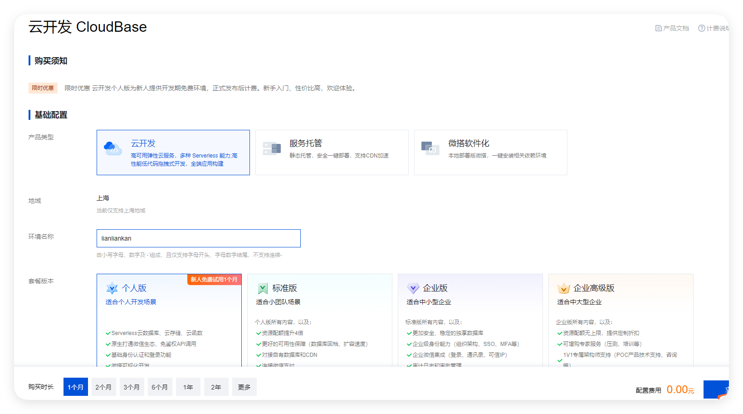Click the 企业高级版 crown icon
This screenshot has width=743, height=414.
click(x=563, y=288)
